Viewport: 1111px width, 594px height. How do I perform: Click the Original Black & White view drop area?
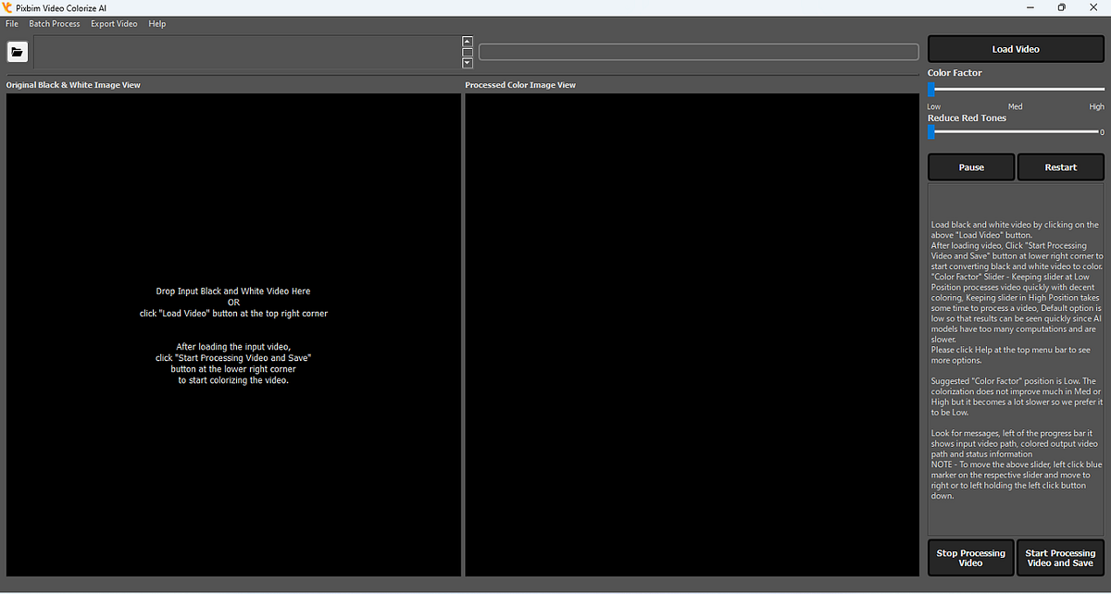(233, 335)
